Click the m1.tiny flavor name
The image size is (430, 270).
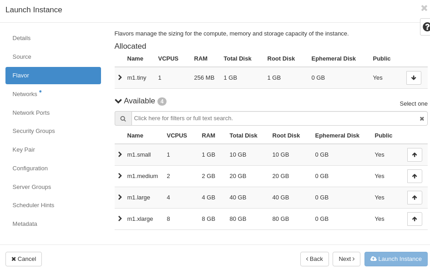pos(137,78)
